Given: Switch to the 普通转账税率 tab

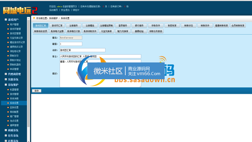Looking at the screenshot, I should 221,26.
